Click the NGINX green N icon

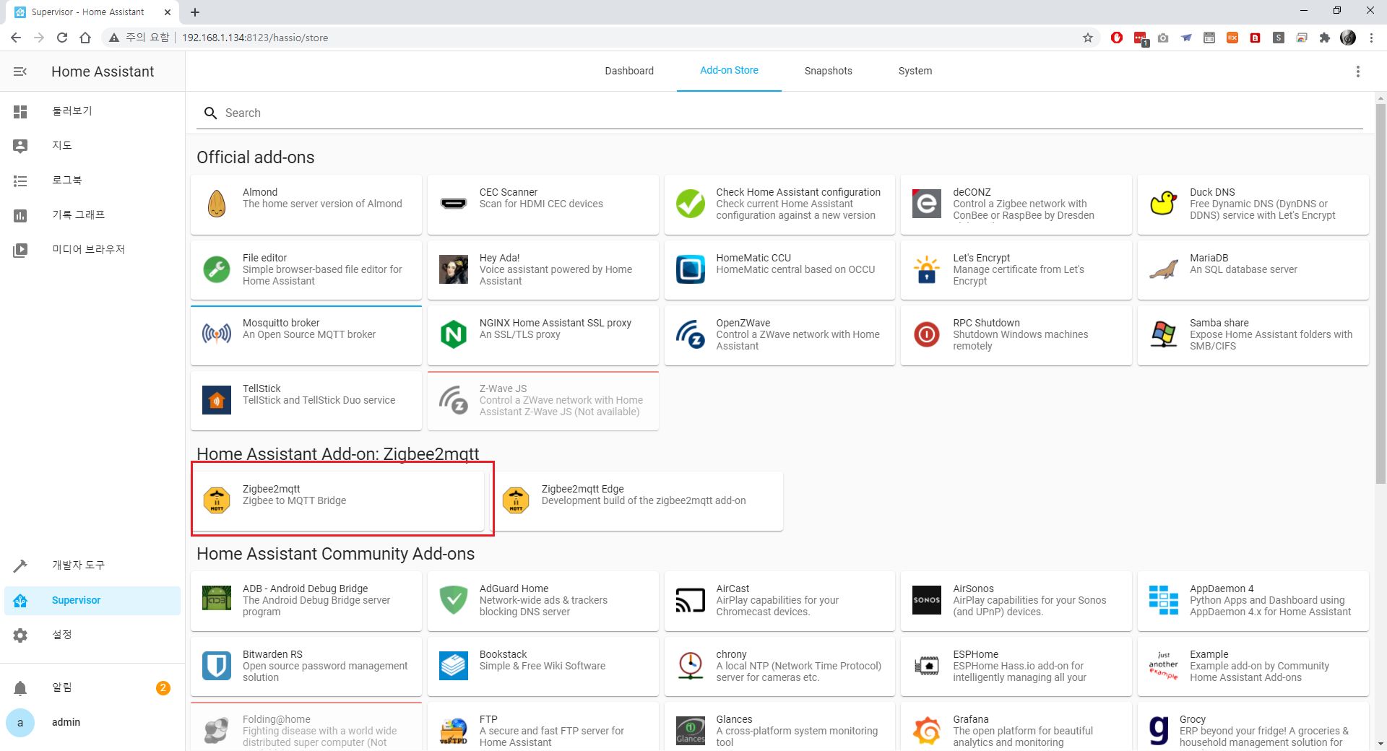coord(454,334)
